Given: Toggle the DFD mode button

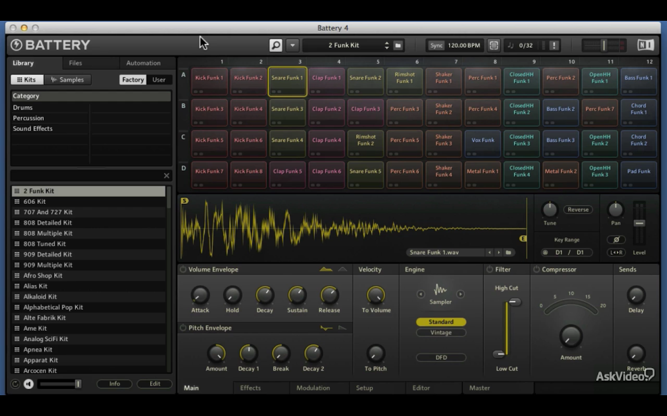Looking at the screenshot, I should click(441, 358).
